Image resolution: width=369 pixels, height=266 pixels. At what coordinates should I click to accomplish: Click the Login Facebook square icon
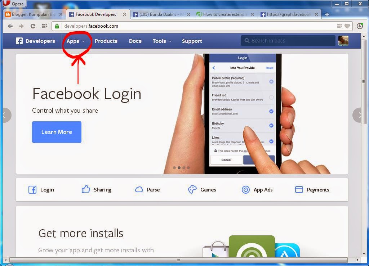coord(32,190)
